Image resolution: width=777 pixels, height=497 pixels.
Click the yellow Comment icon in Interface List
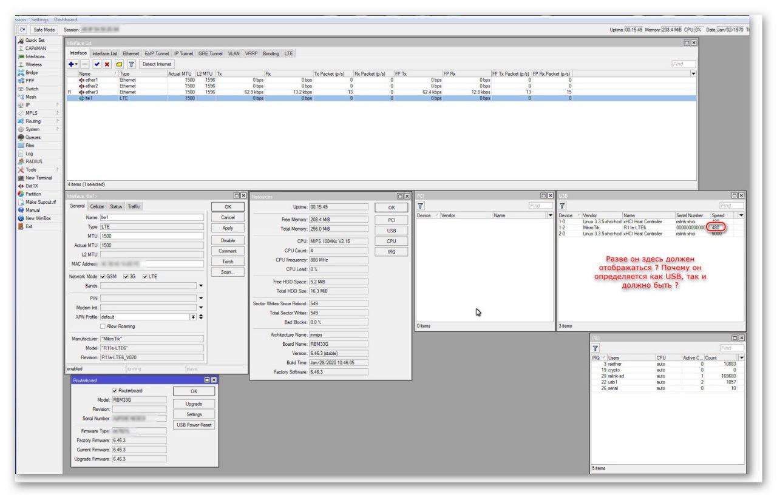tap(119, 64)
